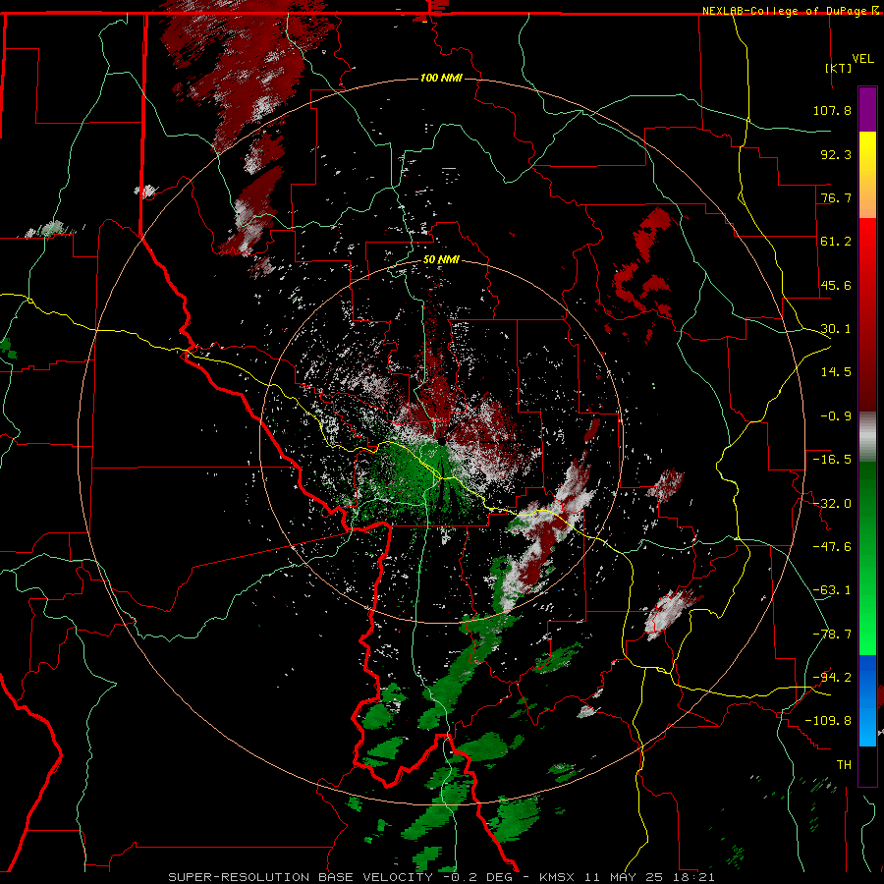Select the 14.5 scale value
884x884 pixels.
click(836, 372)
